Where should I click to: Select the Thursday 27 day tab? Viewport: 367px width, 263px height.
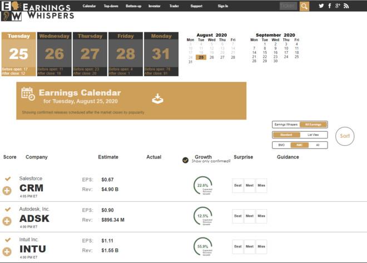coord(90,54)
